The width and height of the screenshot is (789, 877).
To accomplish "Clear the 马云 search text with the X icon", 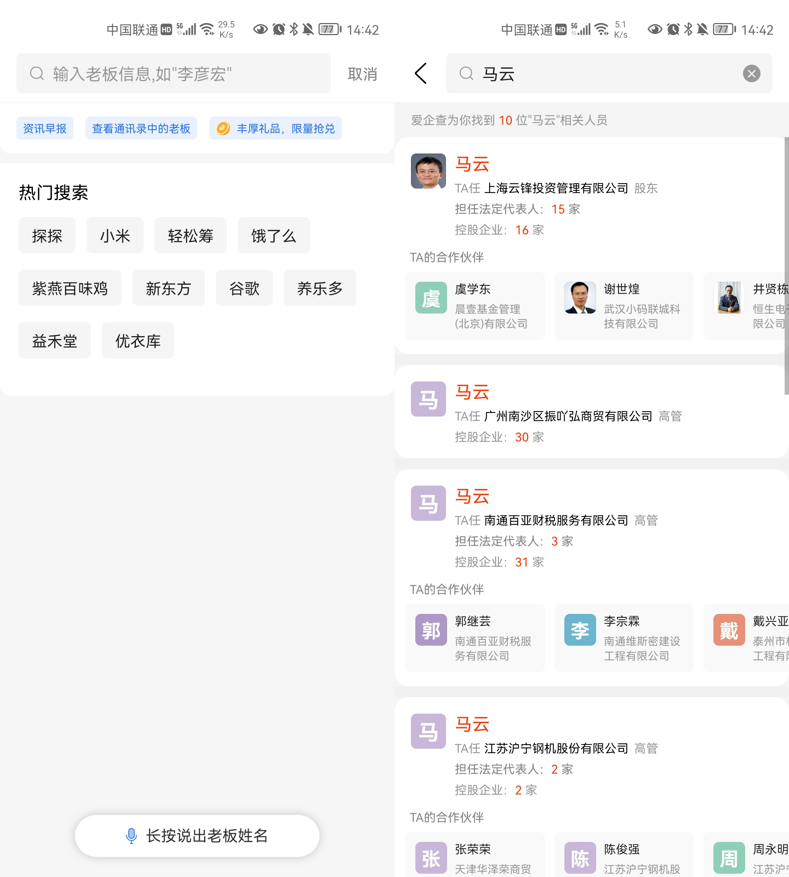I will coord(751,74).
